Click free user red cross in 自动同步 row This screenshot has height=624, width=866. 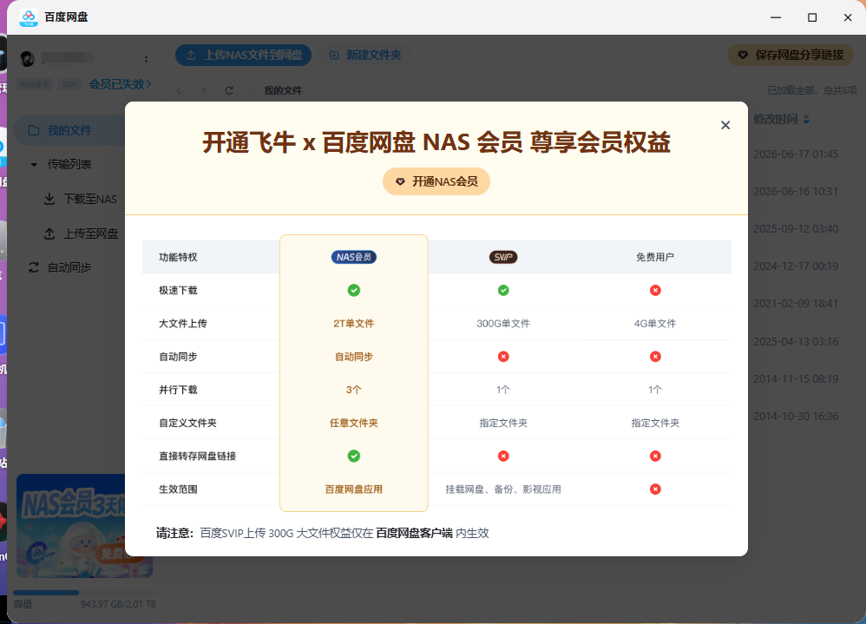[x=656, y=356]
